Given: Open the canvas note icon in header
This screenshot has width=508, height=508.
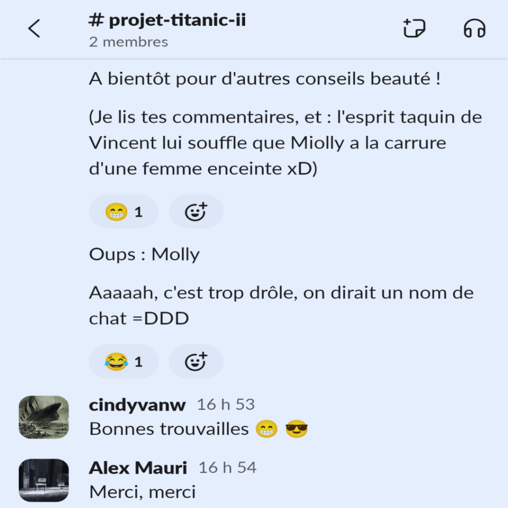Looking at the screenshot, I should tap(414, 28).
